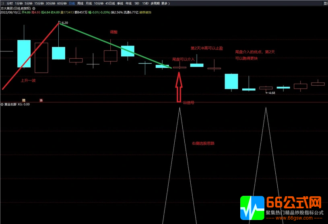Select the 日线 period tab

72,3
